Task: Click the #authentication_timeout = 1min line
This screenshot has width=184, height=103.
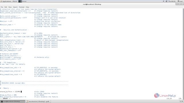Action: (x=13, y=33)
